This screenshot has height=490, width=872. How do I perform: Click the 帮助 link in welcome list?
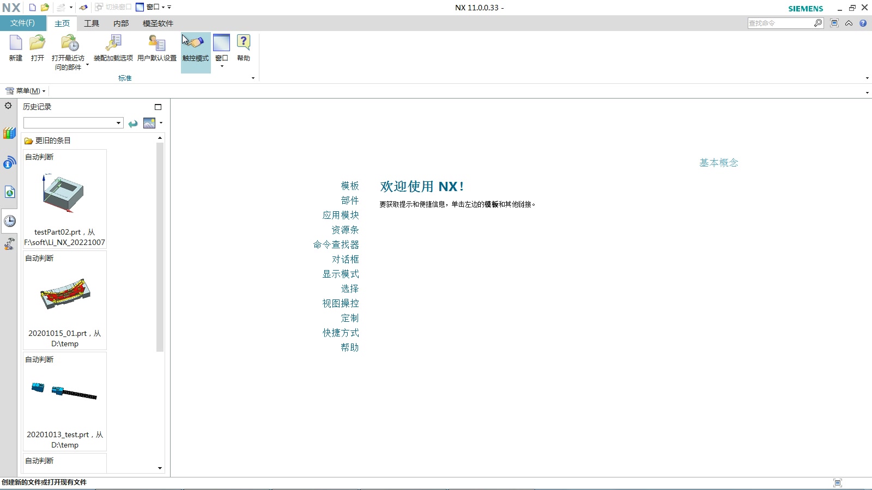pyautogui.click(x=350, y=348)
